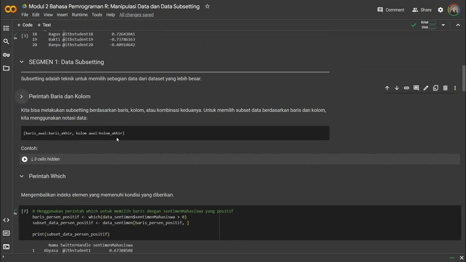Delete the selected cell with trash icon
Screen dimensions: 466x262
tap(445, 88)
